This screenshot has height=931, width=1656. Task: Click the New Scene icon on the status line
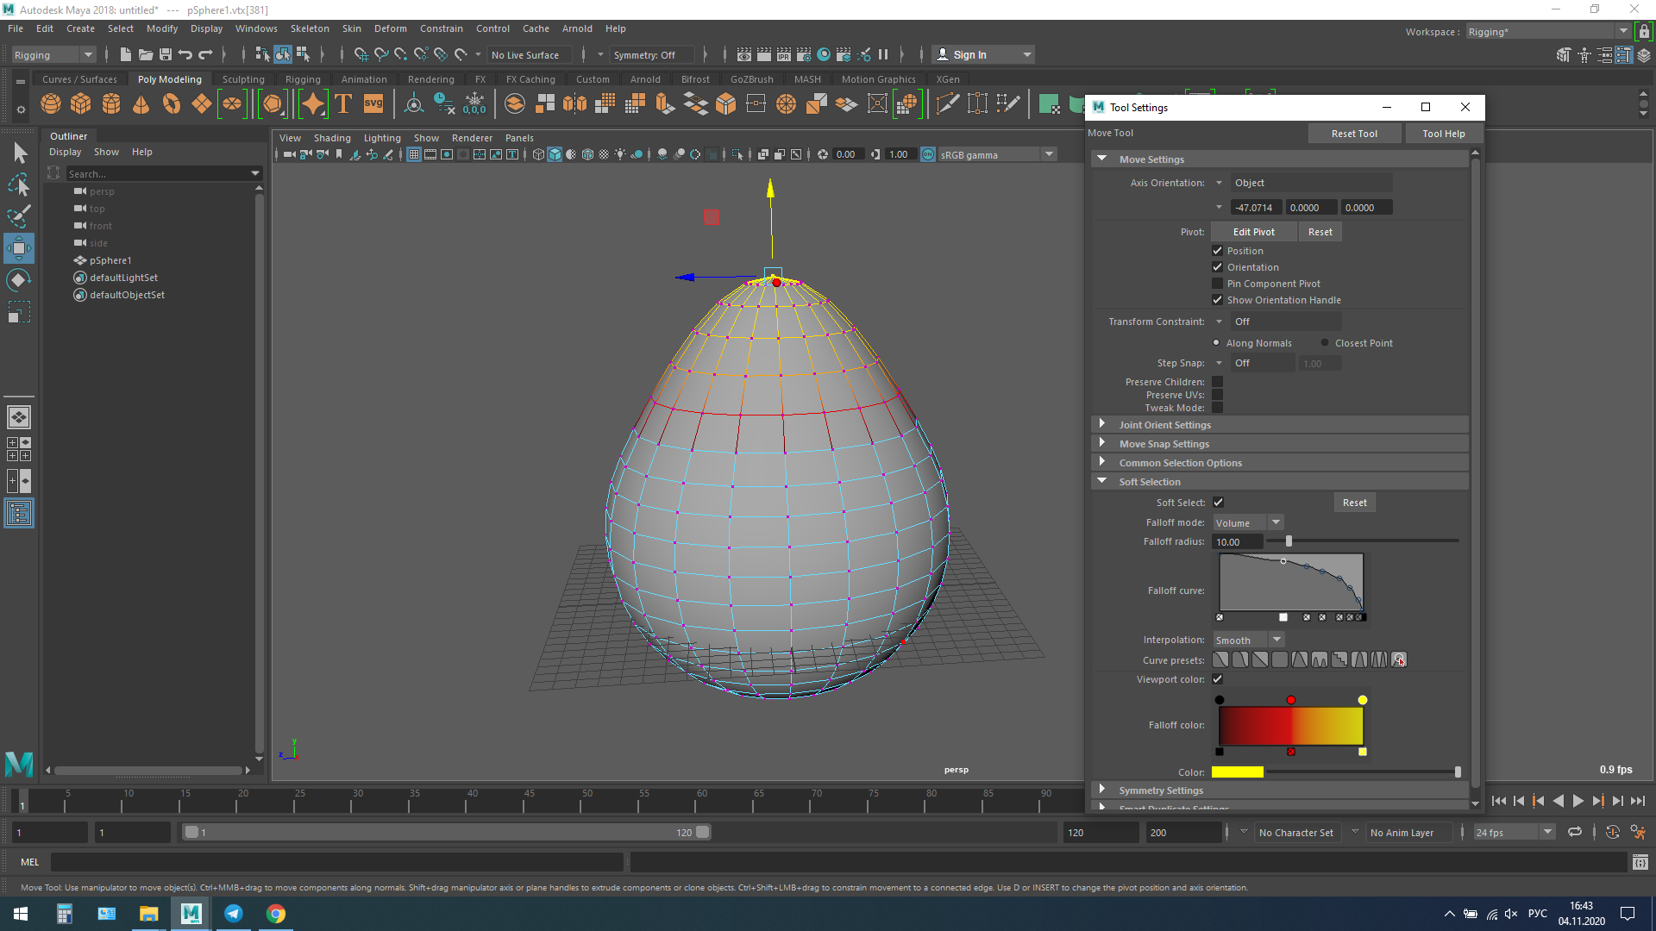coord(125,54)
